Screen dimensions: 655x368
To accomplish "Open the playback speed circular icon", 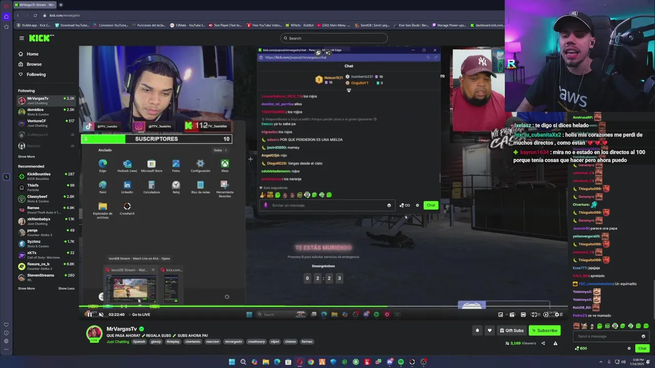I will (545, 314).
